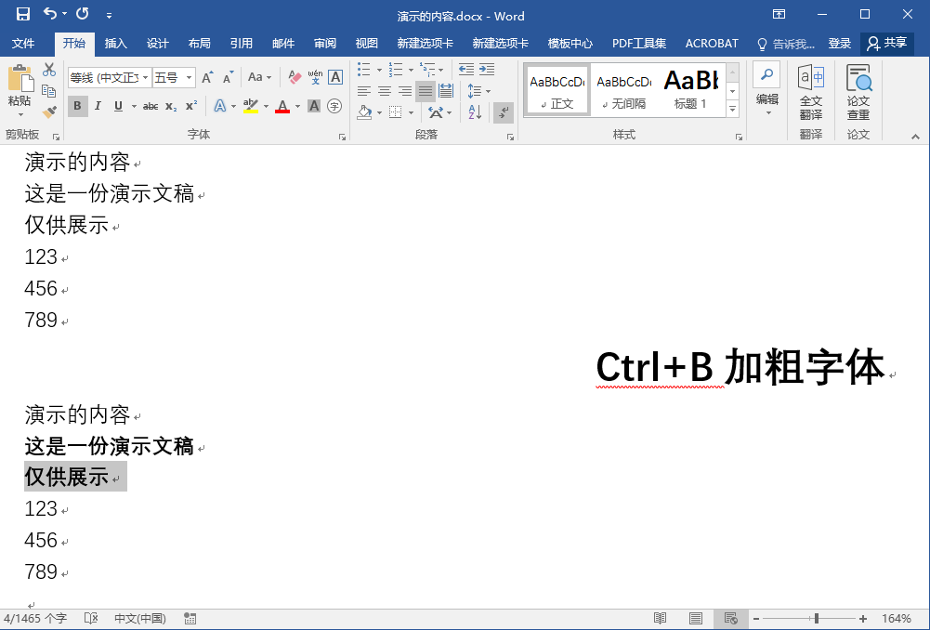This screenshot has height=630, width=930.
Task: Switch to the 插入 Insert tab
Action: coord(115,44)
